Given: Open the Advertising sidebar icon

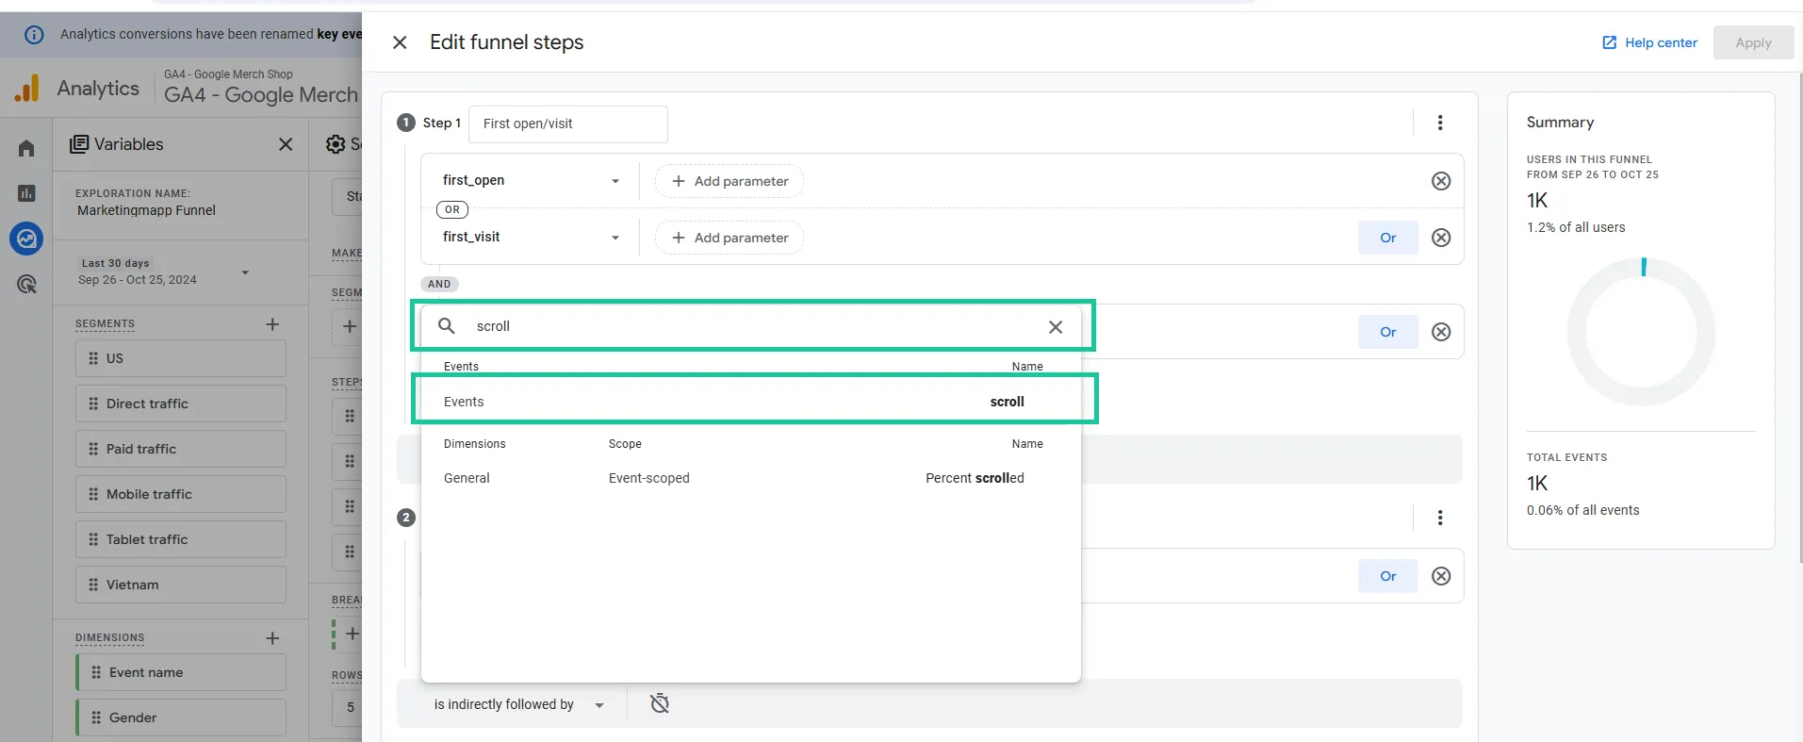Looking at the screenshot, I should tap(26, 284).
